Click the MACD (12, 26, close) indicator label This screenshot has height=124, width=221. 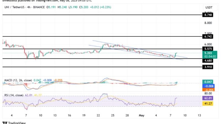18,80
